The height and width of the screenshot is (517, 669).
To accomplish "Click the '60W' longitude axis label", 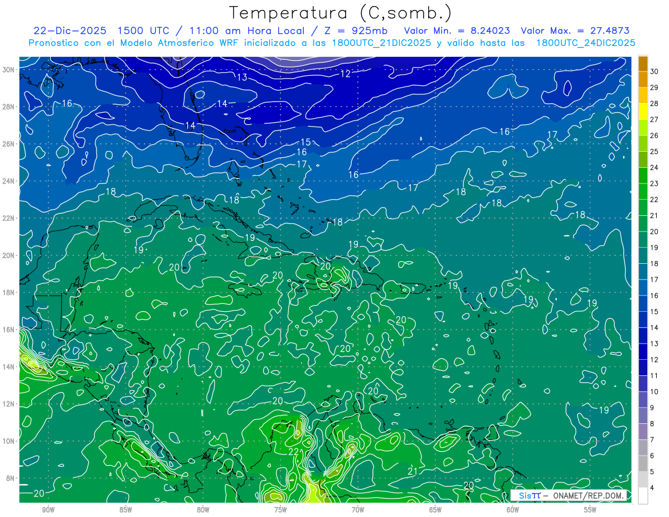I will tap(513, 510).
